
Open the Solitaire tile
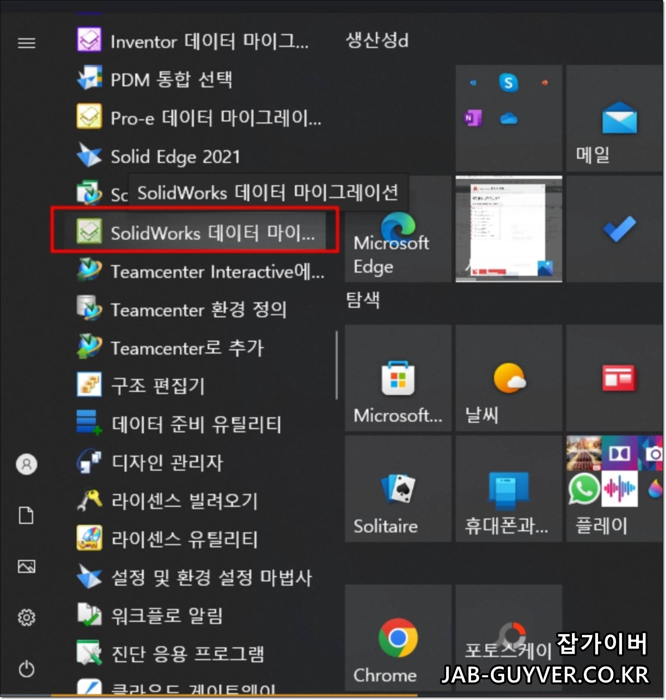point(398,489)
